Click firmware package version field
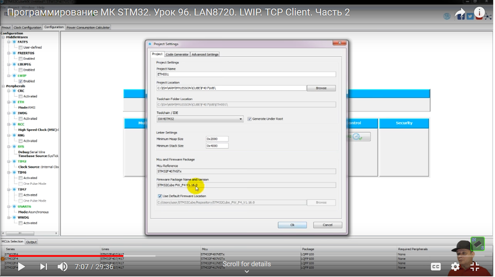This screenshot has height=277, width=495. coord(246,185)
